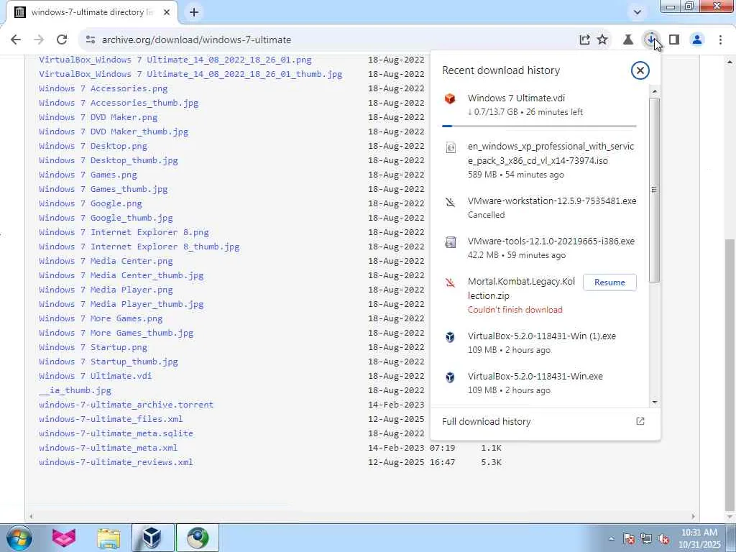
Task: Toggle the downloads toolbar icon
Action: click(x=650, y=40)
